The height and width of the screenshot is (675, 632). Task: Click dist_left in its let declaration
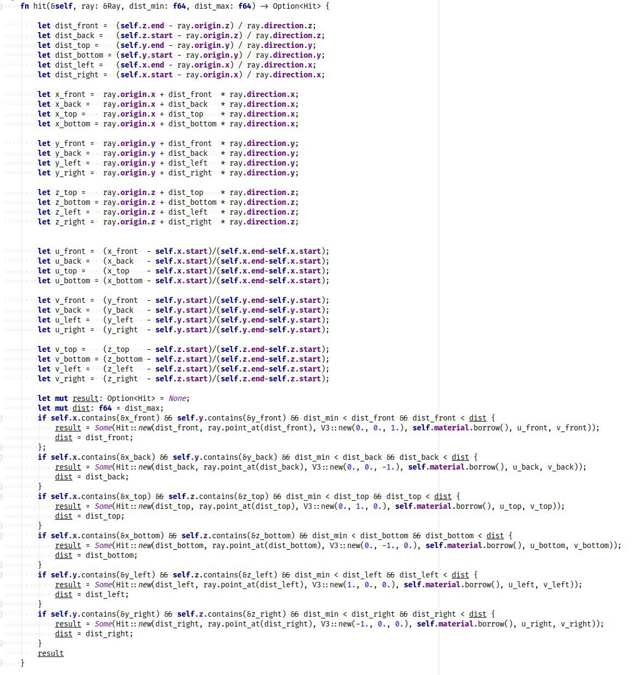75,65
